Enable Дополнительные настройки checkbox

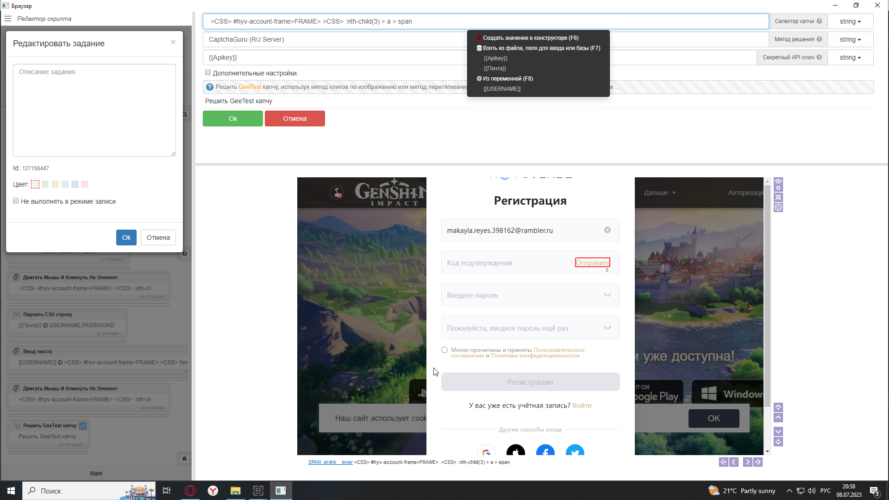point(208,73)
